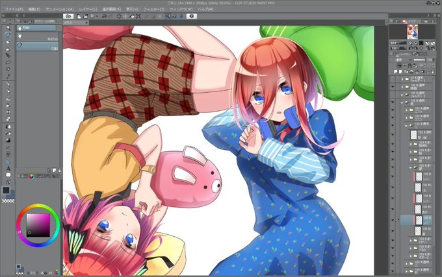The image size is (442, 277).
Task: Hide the 色 folder with eye icon
Action: (393, 102)
